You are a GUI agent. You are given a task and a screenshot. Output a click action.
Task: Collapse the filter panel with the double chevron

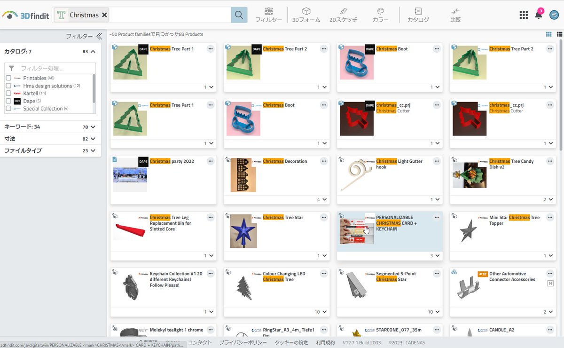tap(99, 36)
